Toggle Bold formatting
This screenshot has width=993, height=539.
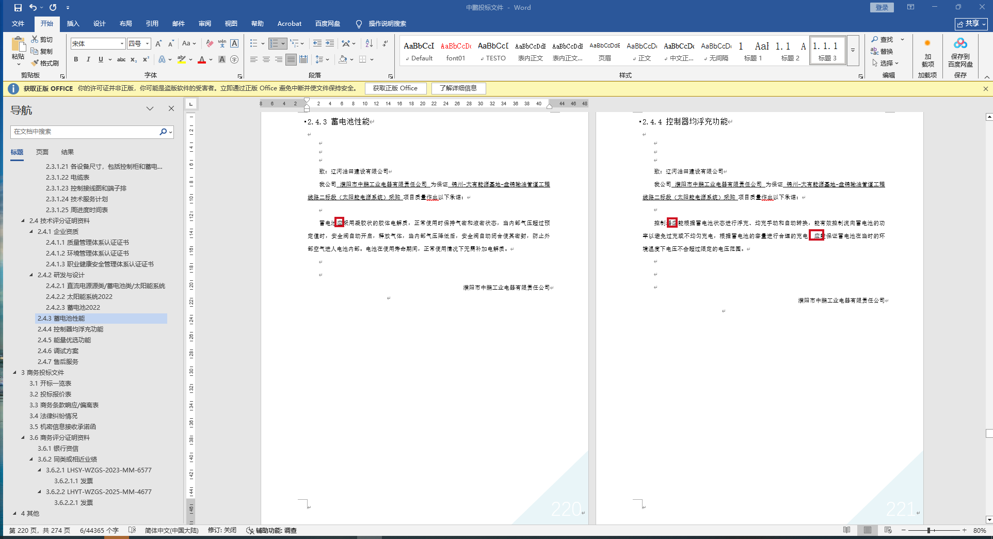(x=76, y=59)
